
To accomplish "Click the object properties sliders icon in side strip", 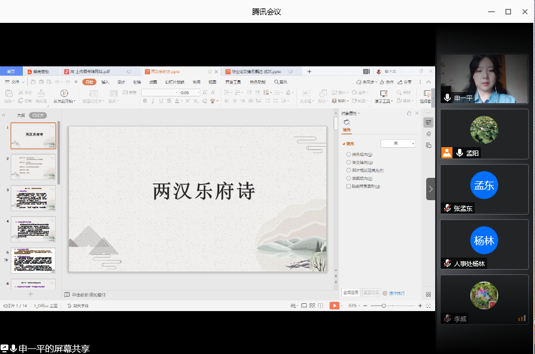I will [428, 123].
